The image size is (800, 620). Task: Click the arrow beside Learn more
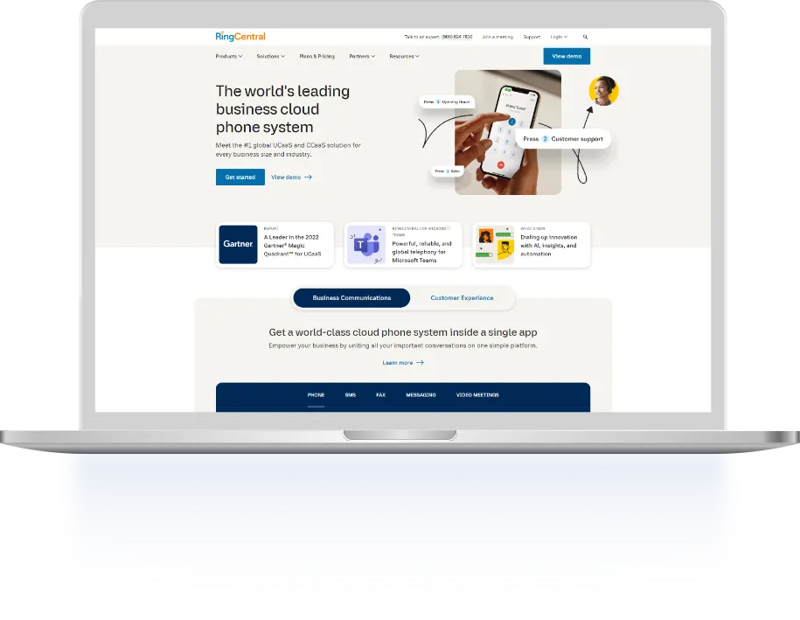point(420,363)
